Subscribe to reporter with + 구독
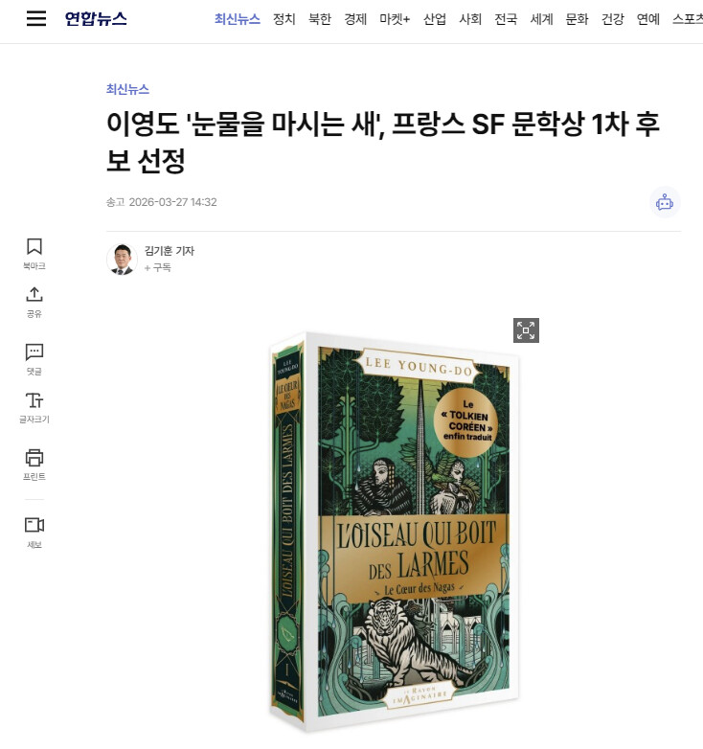 [x=158, y=267]
